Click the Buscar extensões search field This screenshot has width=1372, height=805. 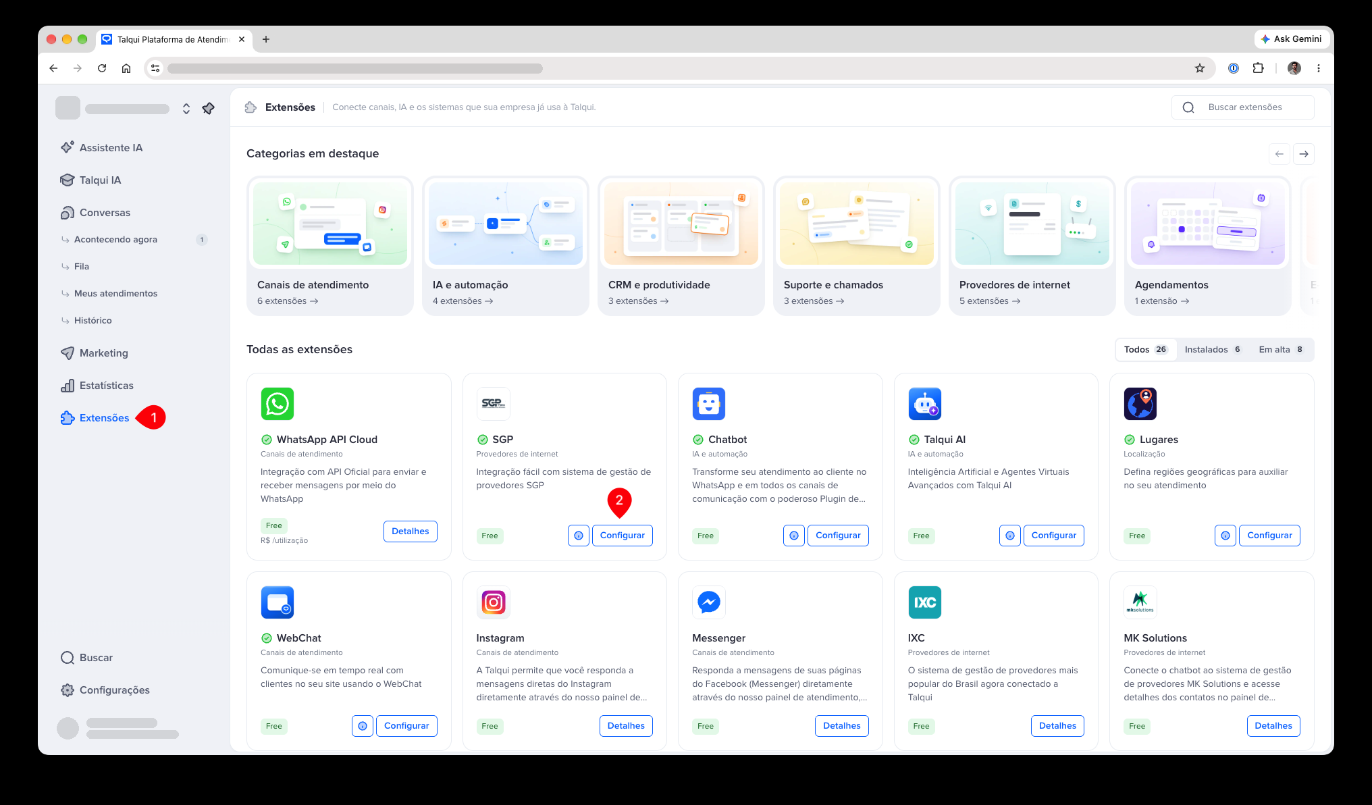click(x=1243, y=107)
